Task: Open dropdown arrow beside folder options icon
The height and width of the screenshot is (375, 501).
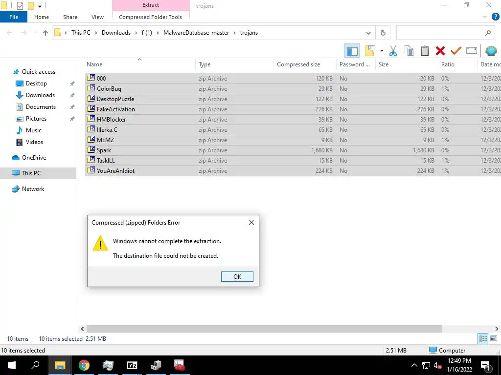Action: tap(382, 51)
